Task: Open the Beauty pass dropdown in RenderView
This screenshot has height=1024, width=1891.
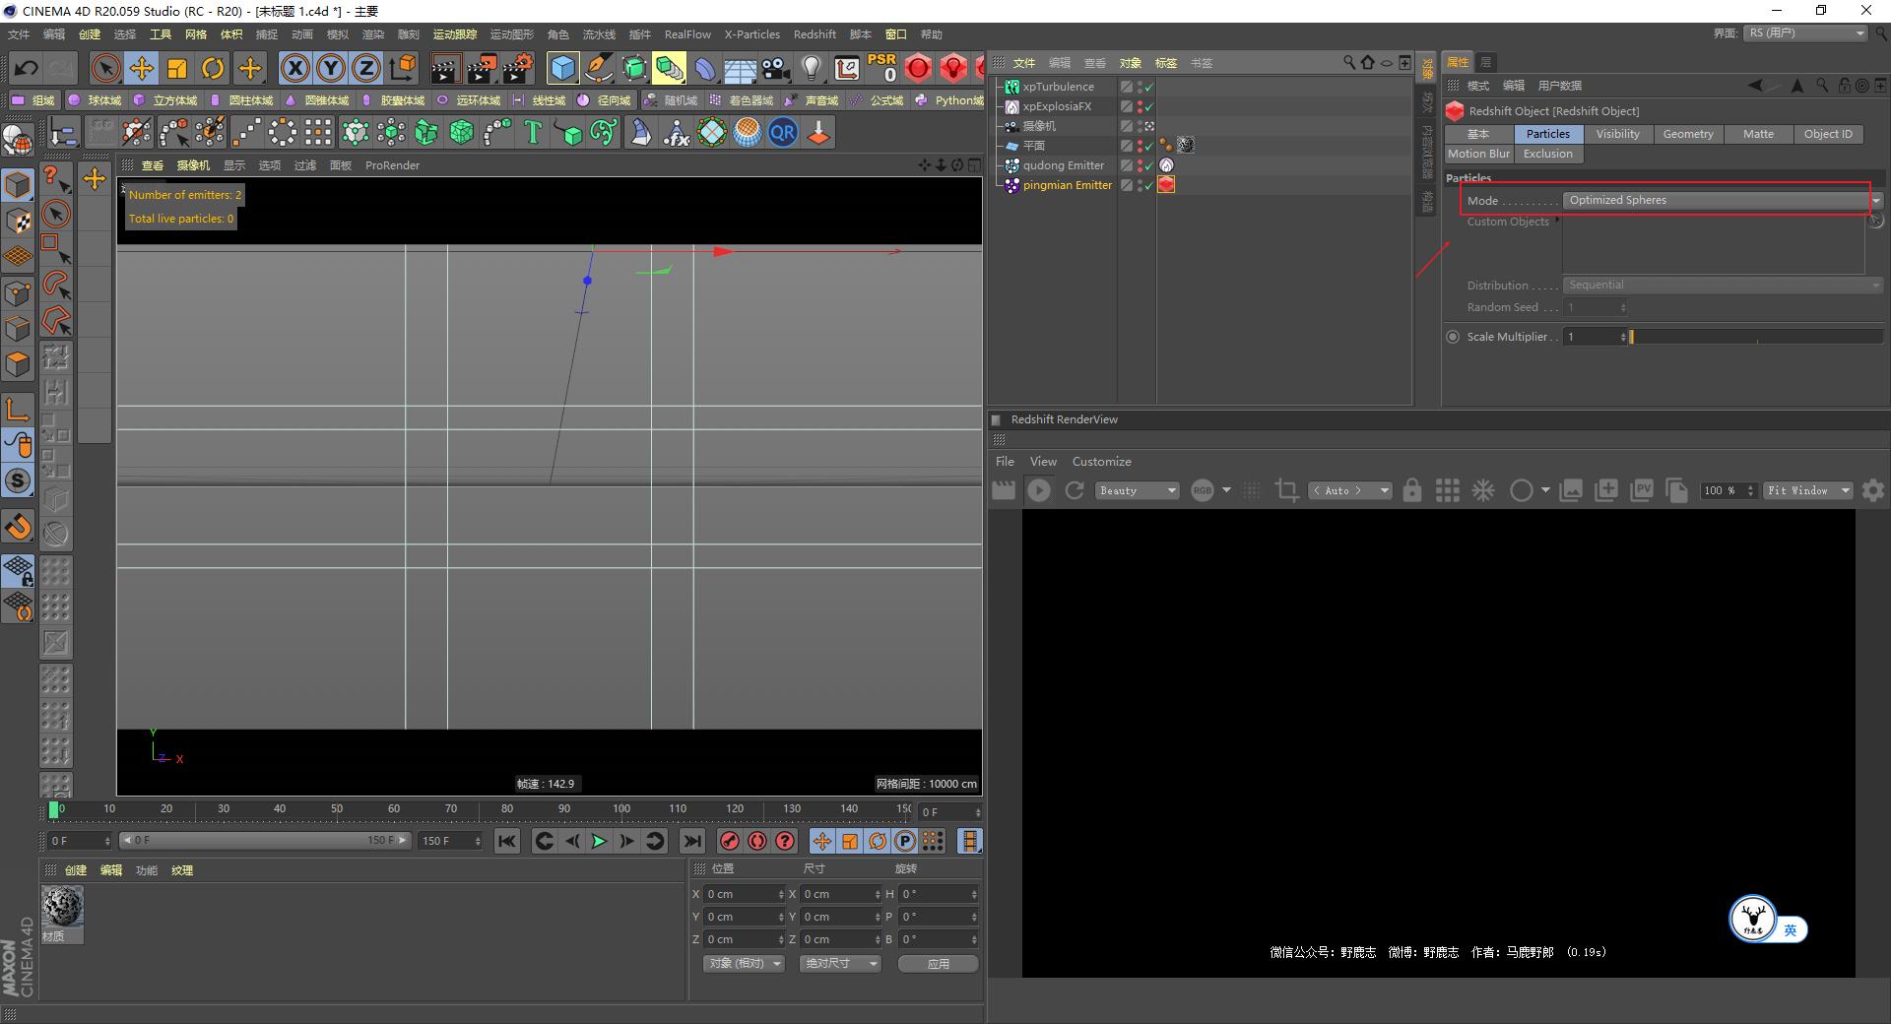Action: point(1136,490)
